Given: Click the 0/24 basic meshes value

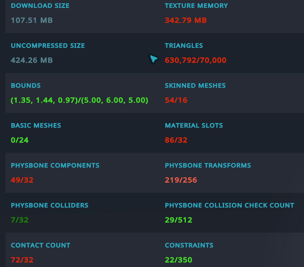Looking at the screenshot, I should 20,140.
